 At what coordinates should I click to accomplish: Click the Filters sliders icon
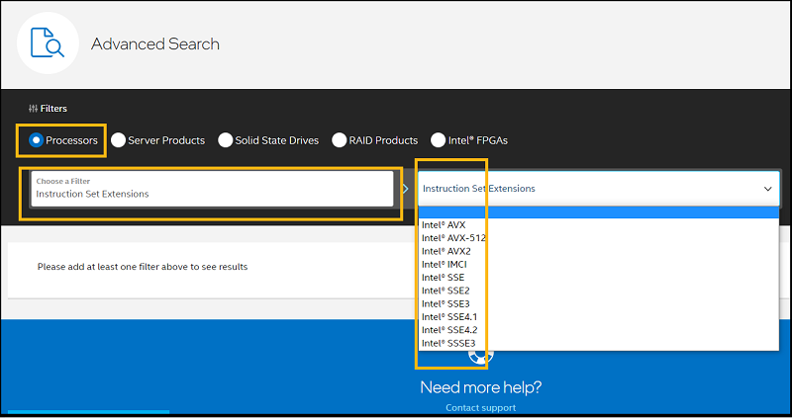coord(33,109)
